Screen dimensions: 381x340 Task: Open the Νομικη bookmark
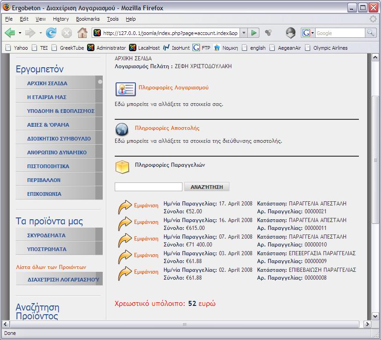pyautogui.click(x=226, y=47)
